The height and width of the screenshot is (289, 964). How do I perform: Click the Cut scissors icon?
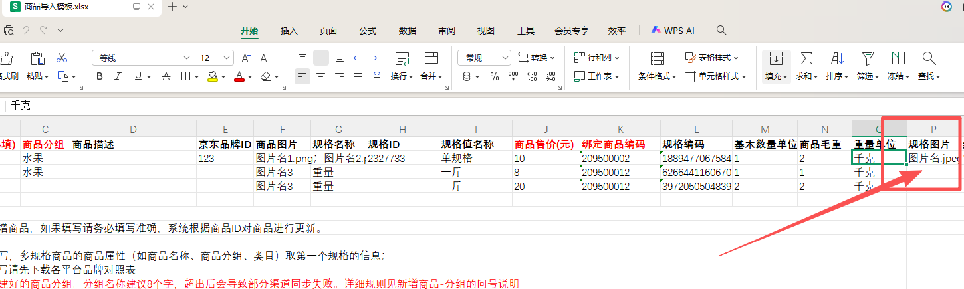pyautogui.click(x=62, y=58)
